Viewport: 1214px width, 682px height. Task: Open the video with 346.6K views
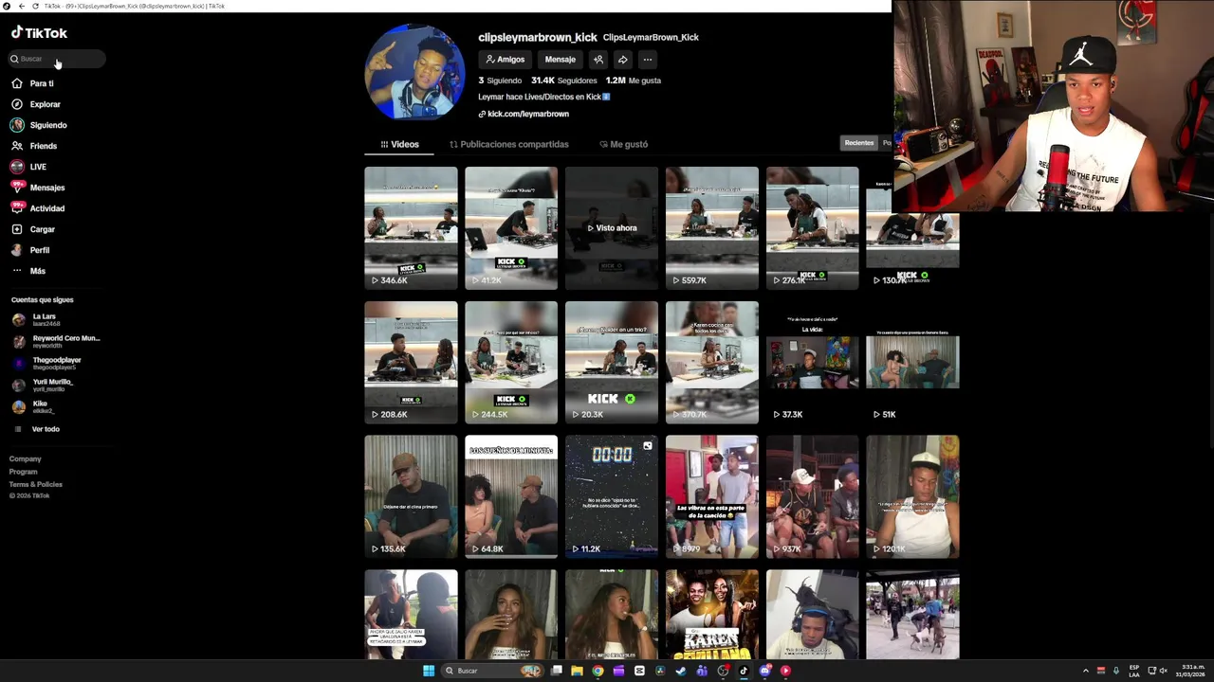coord(411,227)
